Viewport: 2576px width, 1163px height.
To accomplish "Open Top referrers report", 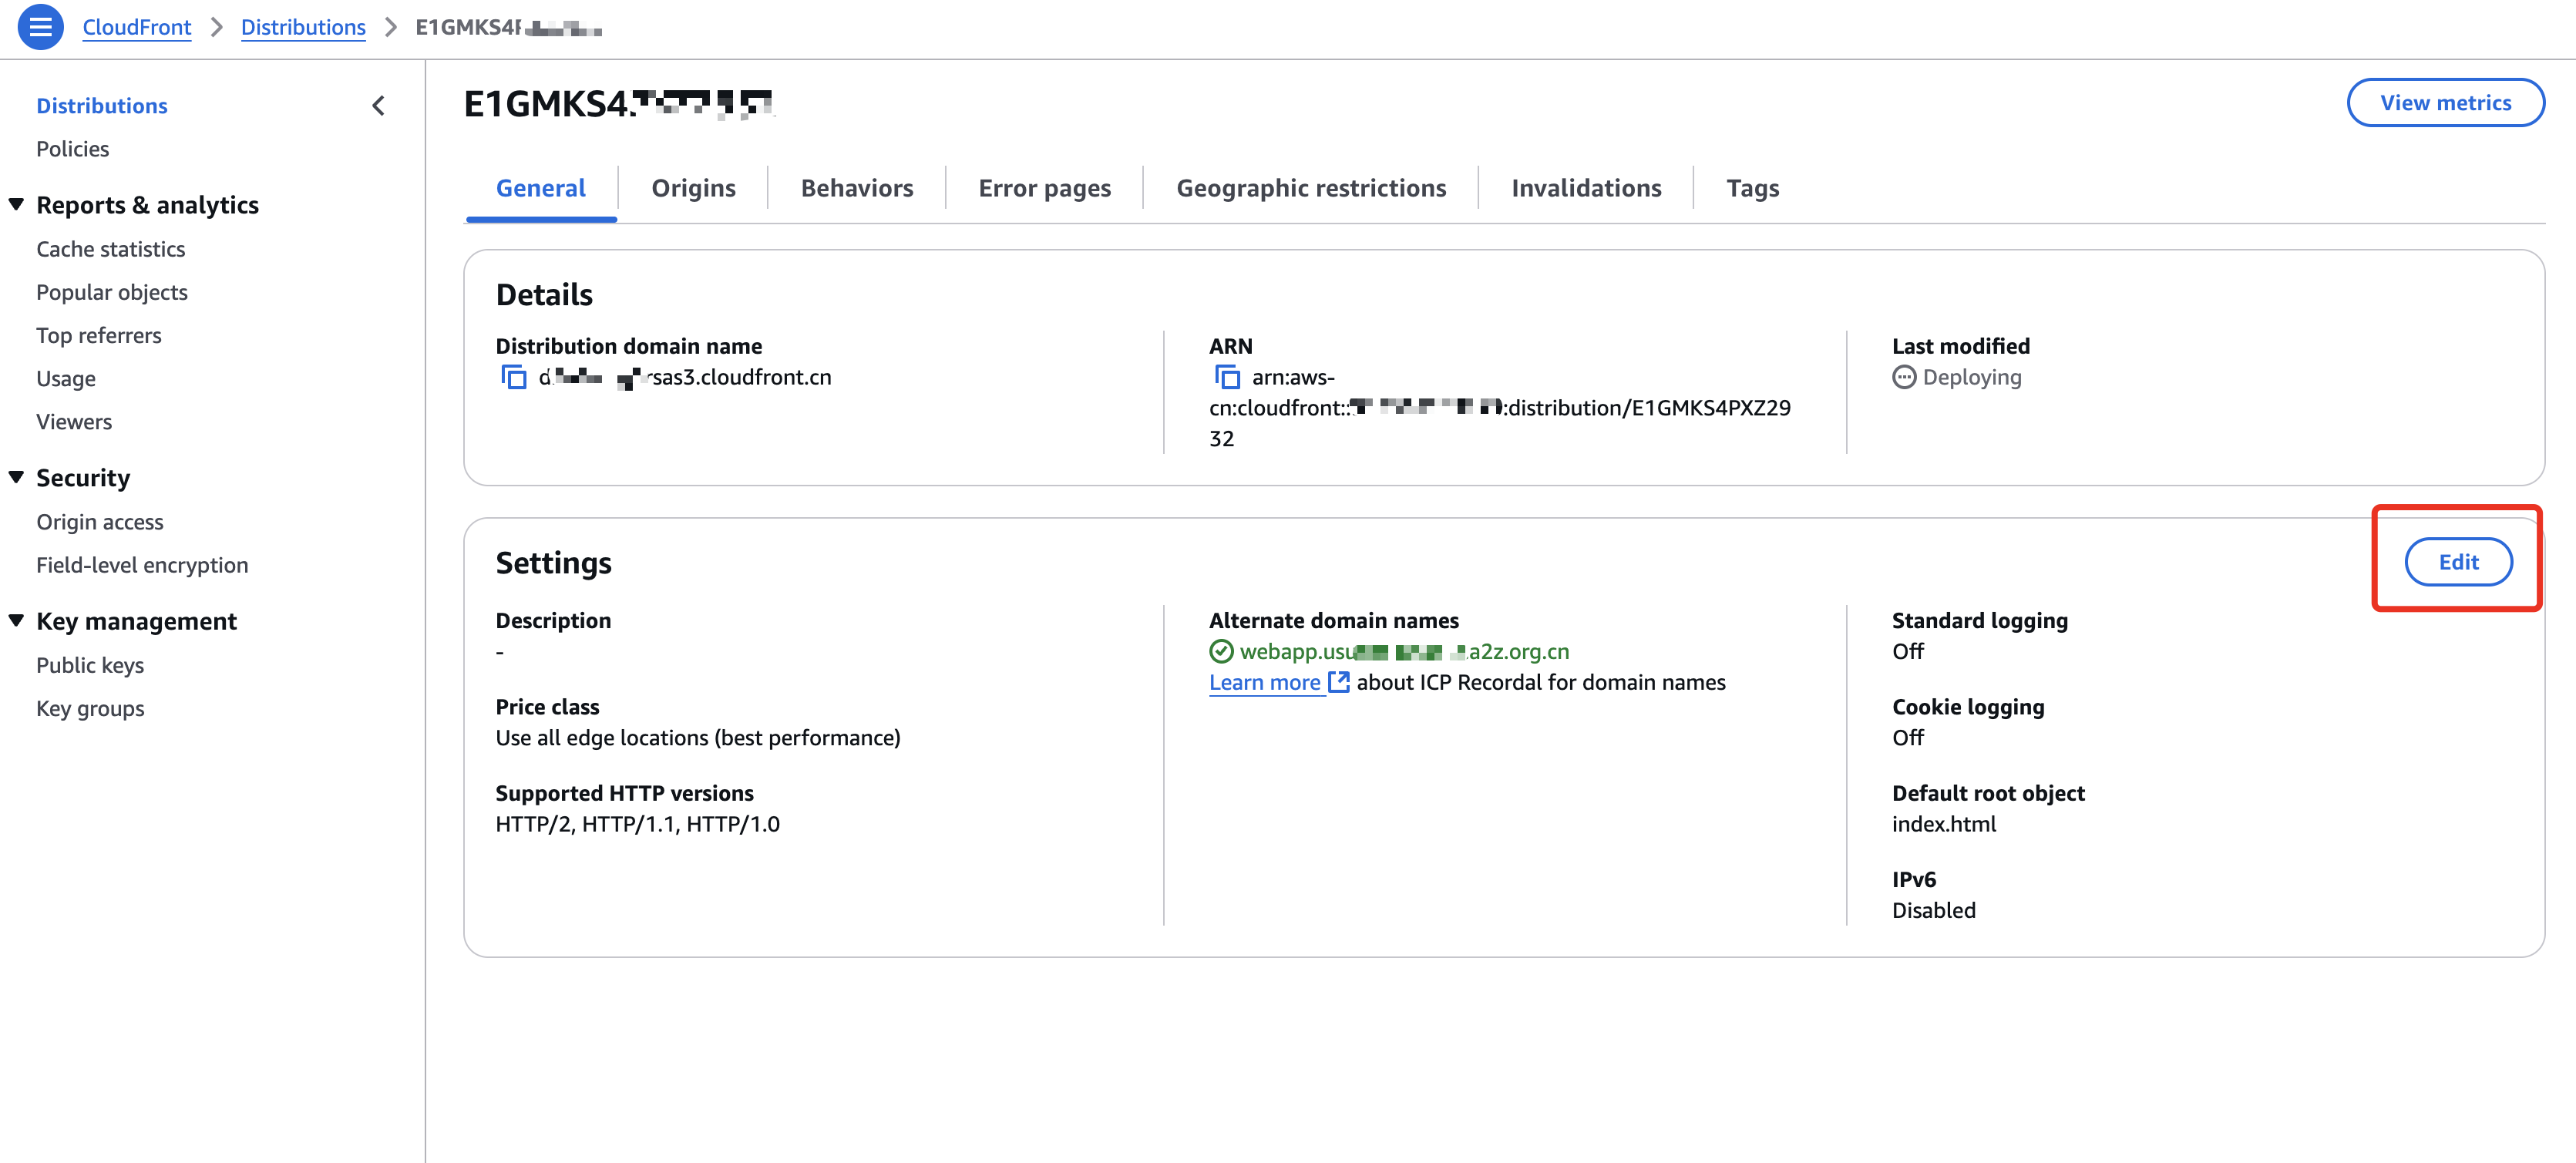I will [x=99, y=335].
